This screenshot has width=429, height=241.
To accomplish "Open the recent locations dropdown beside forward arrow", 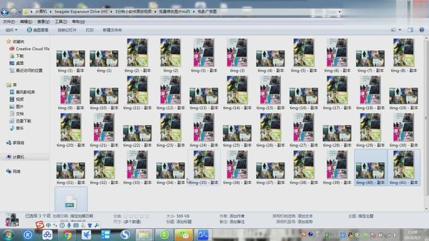I will (x=19, y=12).
